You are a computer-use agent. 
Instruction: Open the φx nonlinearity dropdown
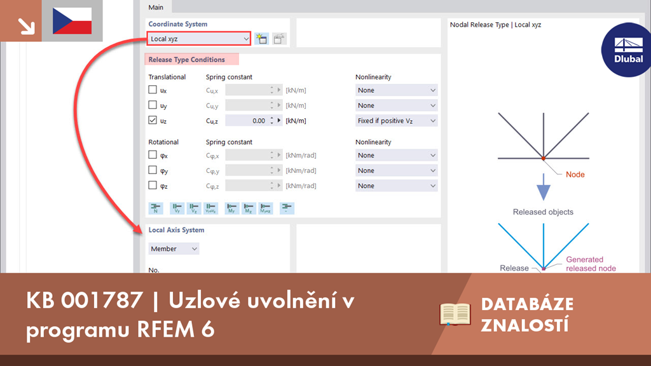click(396, 155)
